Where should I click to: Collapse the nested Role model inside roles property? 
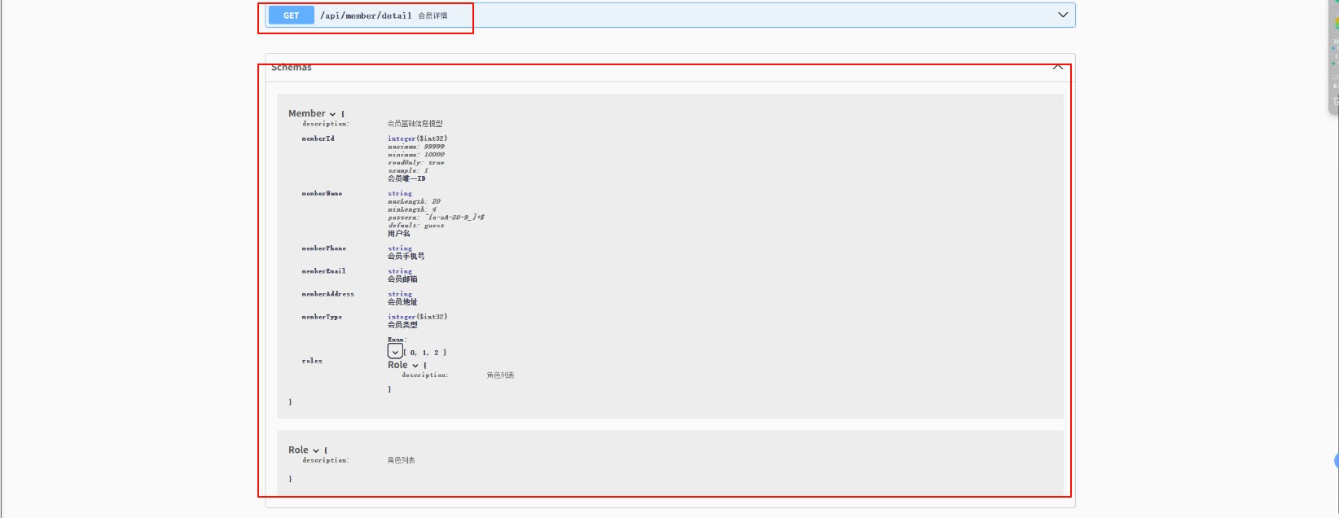[x=415, y=366]
